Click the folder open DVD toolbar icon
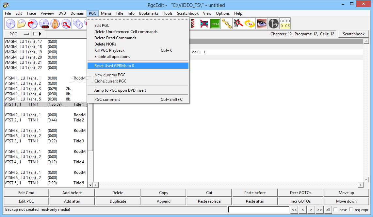Screen dimensions: 373x217 coord(22,24)
